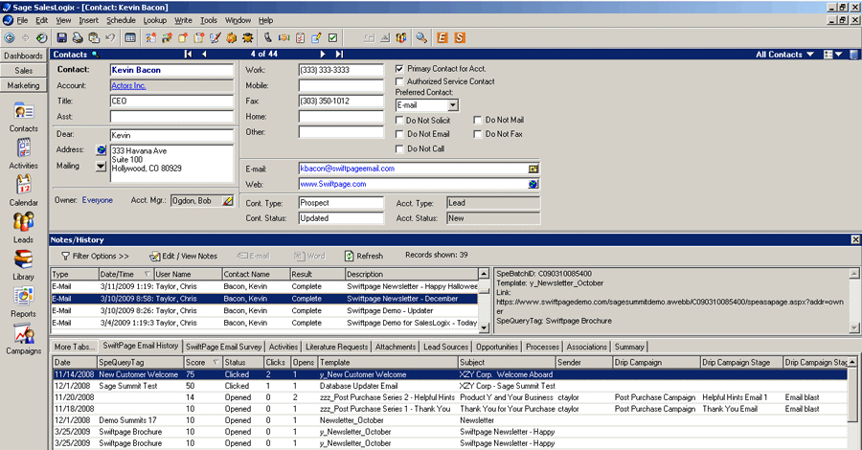Image resolution: width=862 pixels, height=450 pixels.
Task: Open Leads in the sidebar
Action: [24, 229]
